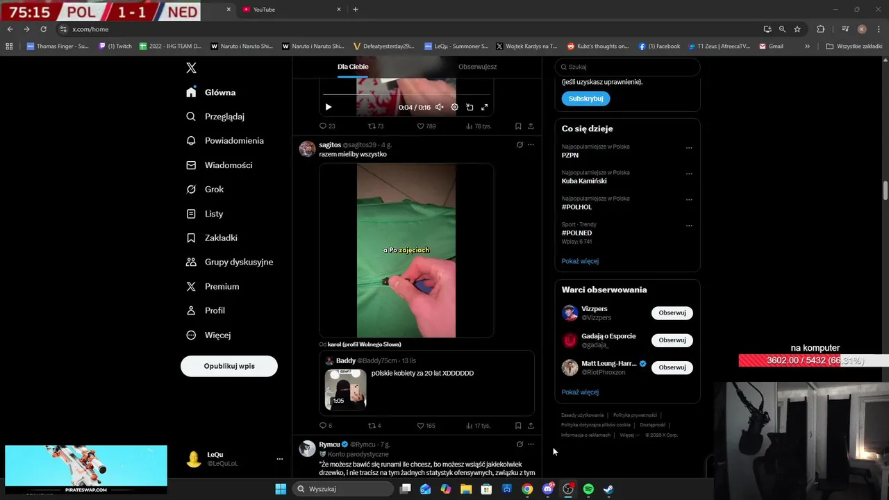Toggle picture-in-picture on the video
The width and height of the screenshot is (889, 500).
click(x=470, y=107)
